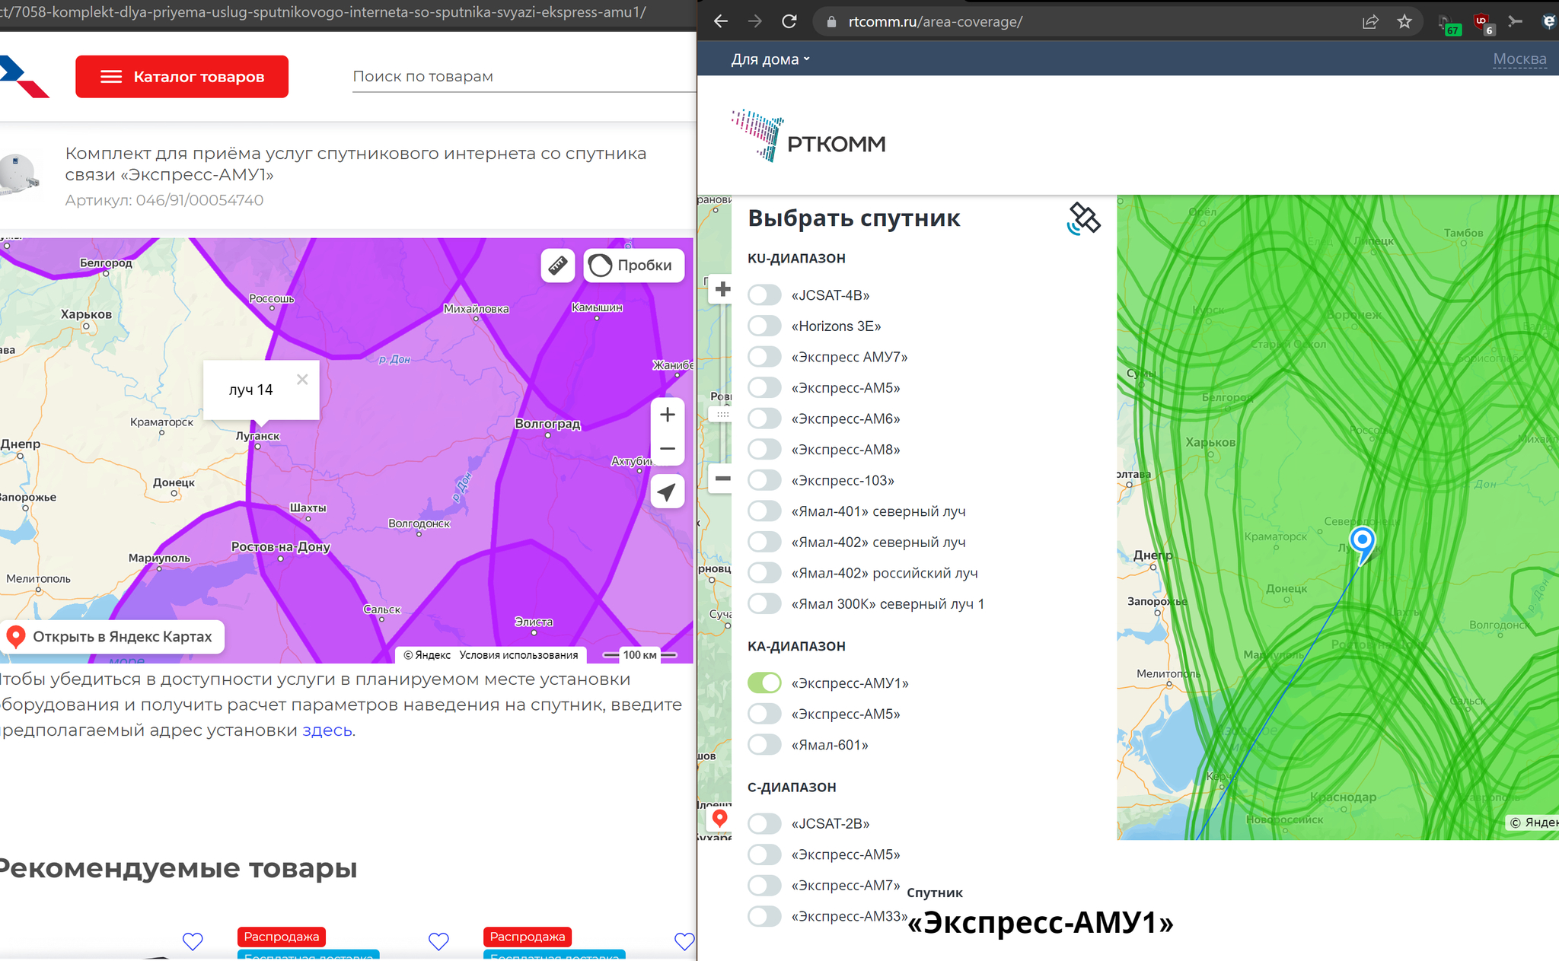Go forward in the rtcomm.ru browser window
1559x961 pixels.
754,21
